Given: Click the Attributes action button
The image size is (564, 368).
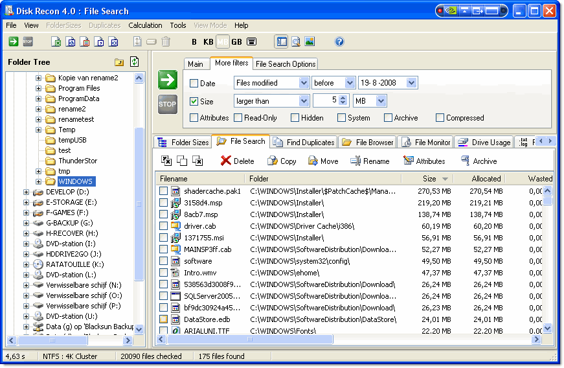Looking at the screenshot, I should (424, 161).
